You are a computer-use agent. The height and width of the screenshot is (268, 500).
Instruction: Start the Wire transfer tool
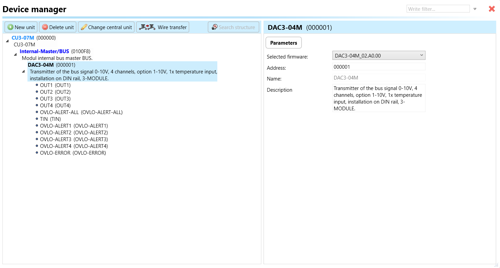pyautogui.click(x=162, y=27)
